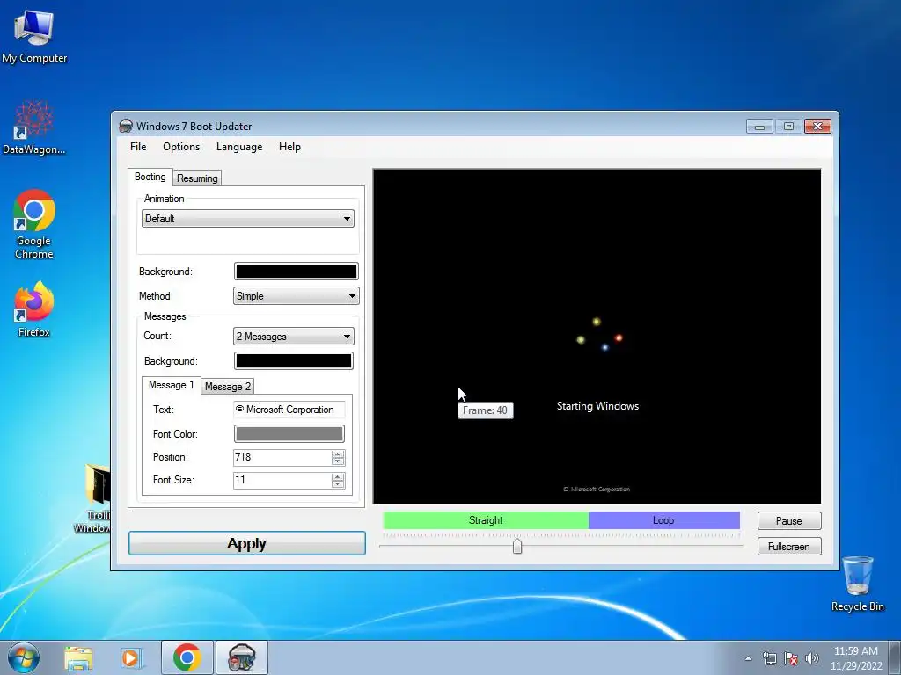This screenshot has width=901, height=675.
Task: Pause the animation preview
Action: tap(789, 520)
